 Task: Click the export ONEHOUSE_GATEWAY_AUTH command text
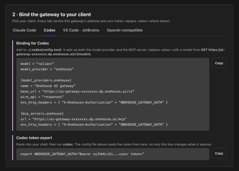[x=82, y=154]
